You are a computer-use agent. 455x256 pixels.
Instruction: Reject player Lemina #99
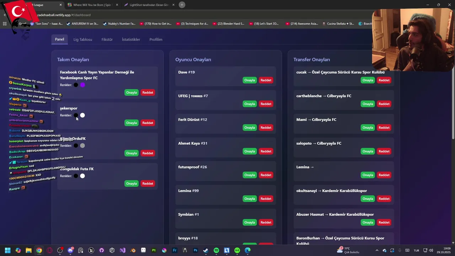click(x=266, y=199)
